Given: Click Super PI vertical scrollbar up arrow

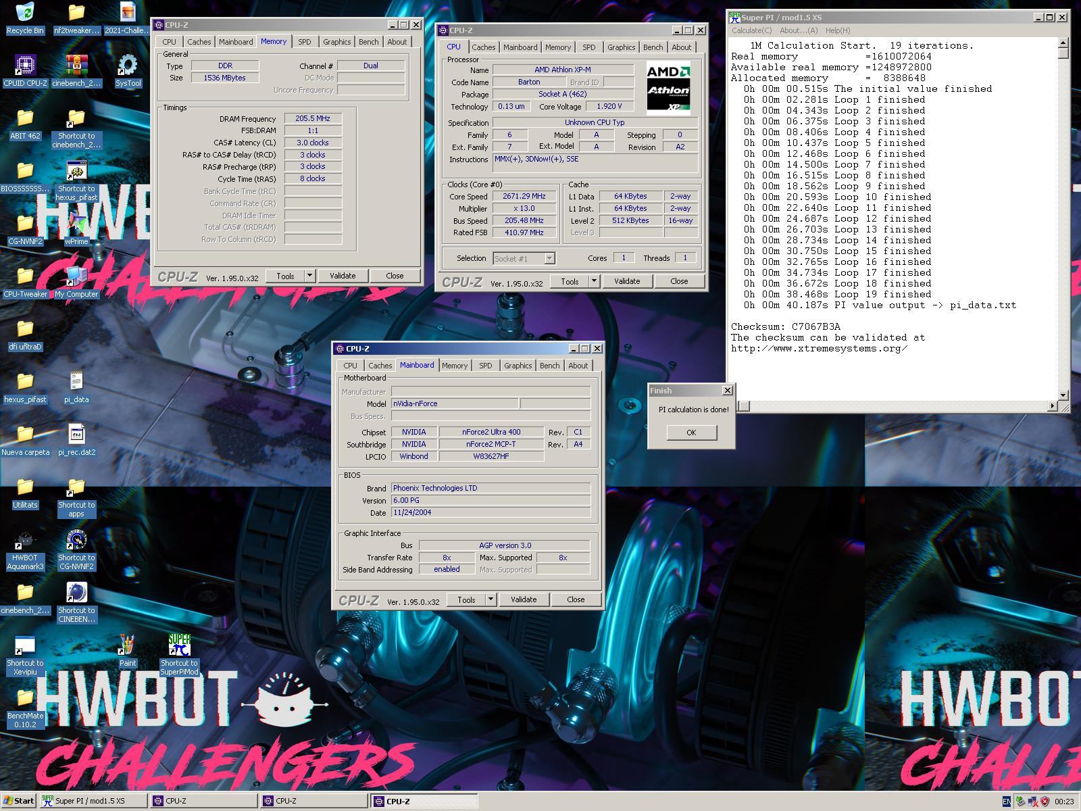Looking at the screenshot, I should tap(1063, 43).
